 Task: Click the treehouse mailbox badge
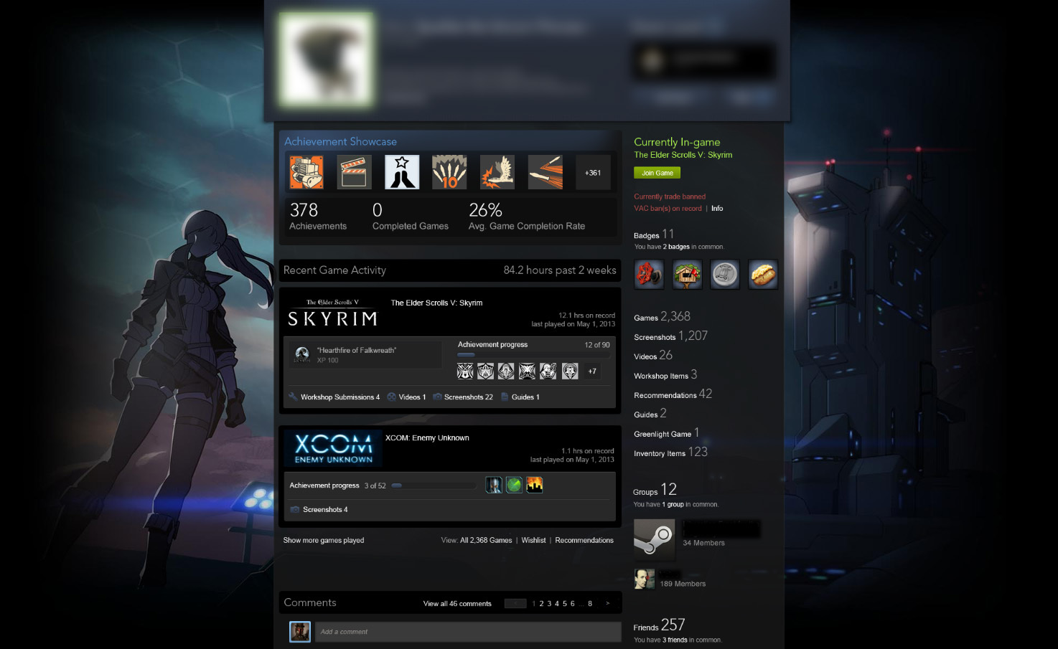pyautogui.click(x=687, y=275)
